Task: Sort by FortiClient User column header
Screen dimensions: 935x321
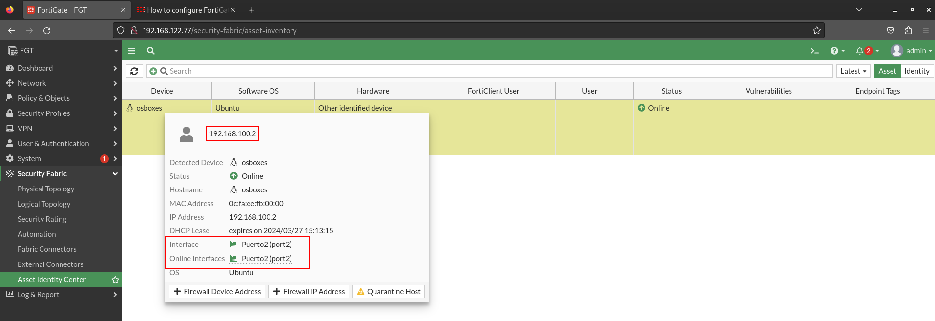Action: pyautogui.click(x=493, y=91)
